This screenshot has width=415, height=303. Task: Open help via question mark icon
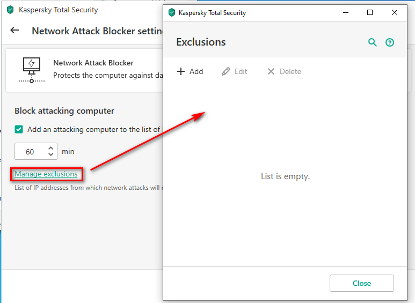(390, 42)
